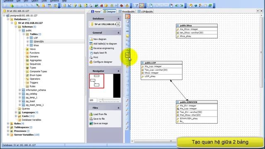Click New diagram link

coord(100,39)
